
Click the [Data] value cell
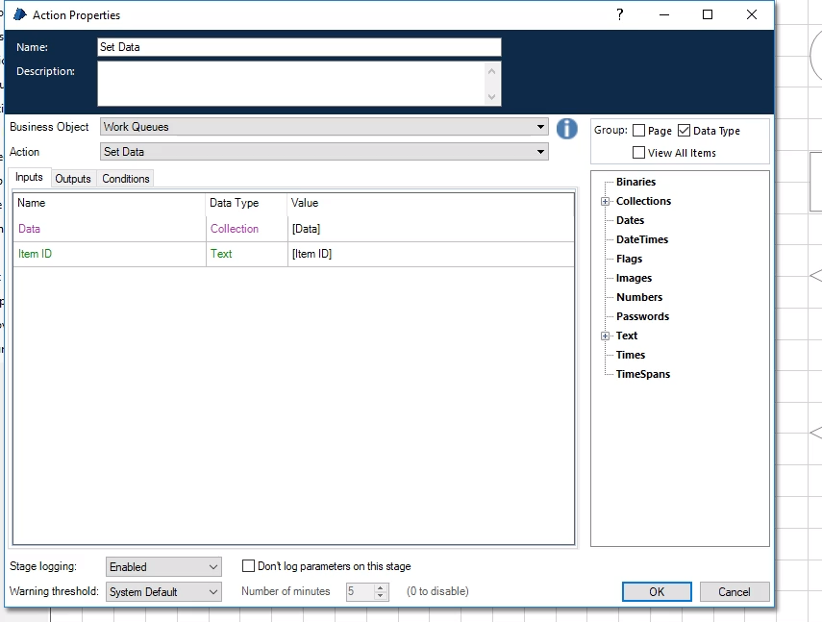click(431, 229)
